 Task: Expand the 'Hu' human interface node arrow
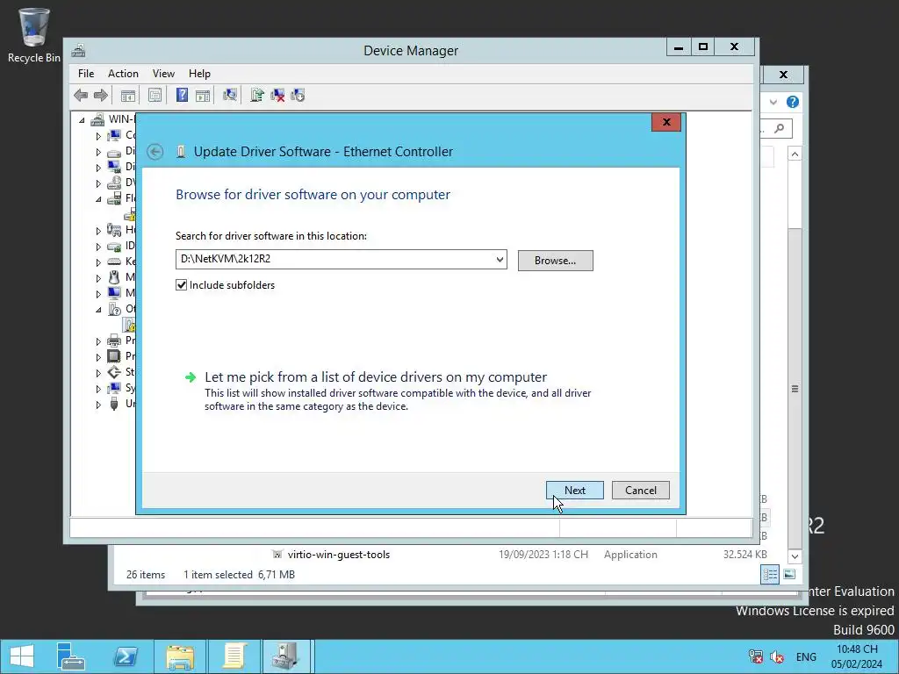click(x=98, y=231)
